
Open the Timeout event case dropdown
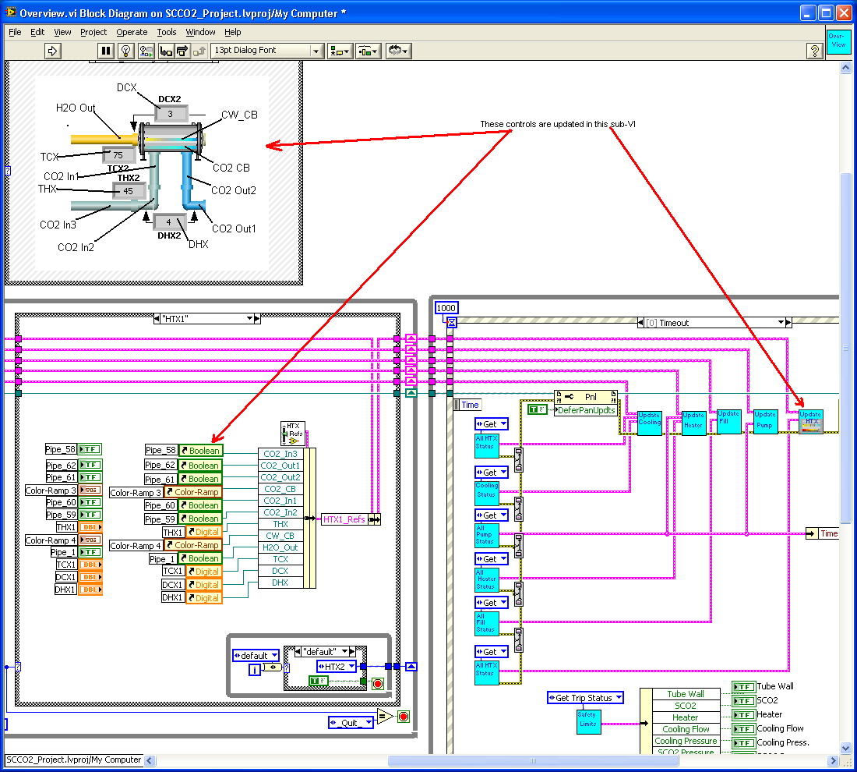(782, 323)
